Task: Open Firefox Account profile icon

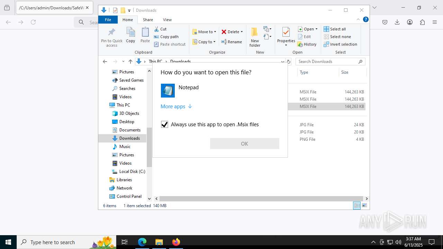Action: click(x=410, y=22)
